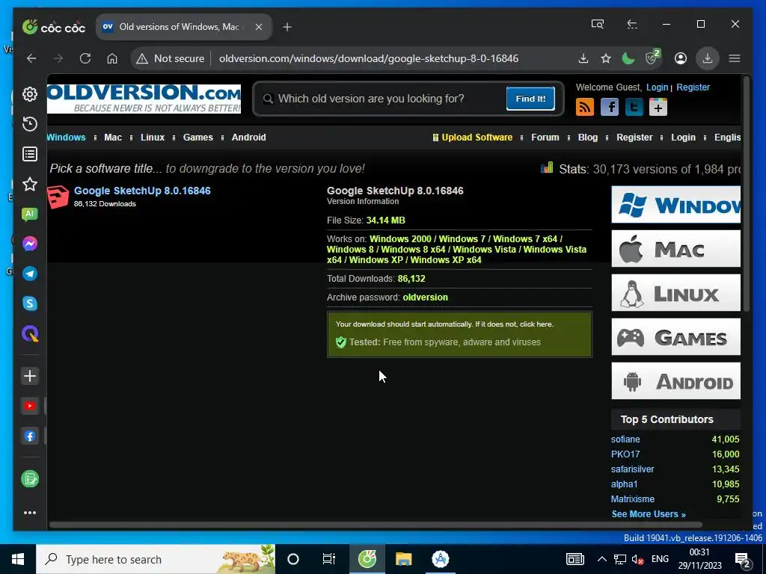Go back to the previous page
Image resolution: width=766 pixels, height=574 pixels.
pyautogui.click(x=31, y=58)
